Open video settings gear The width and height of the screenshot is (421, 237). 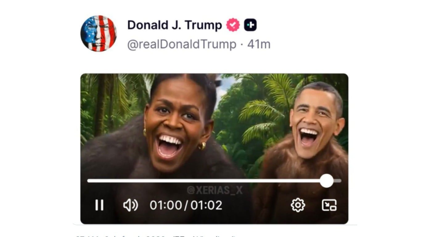pos(298,205)
